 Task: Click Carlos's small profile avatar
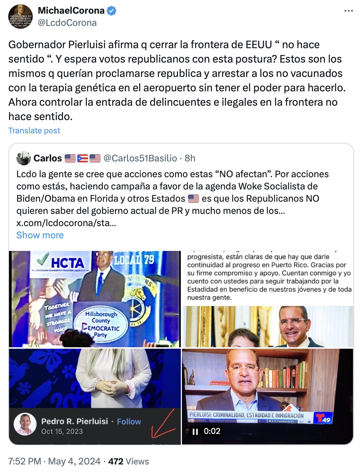pyautogui.click(x=24, y=158)
